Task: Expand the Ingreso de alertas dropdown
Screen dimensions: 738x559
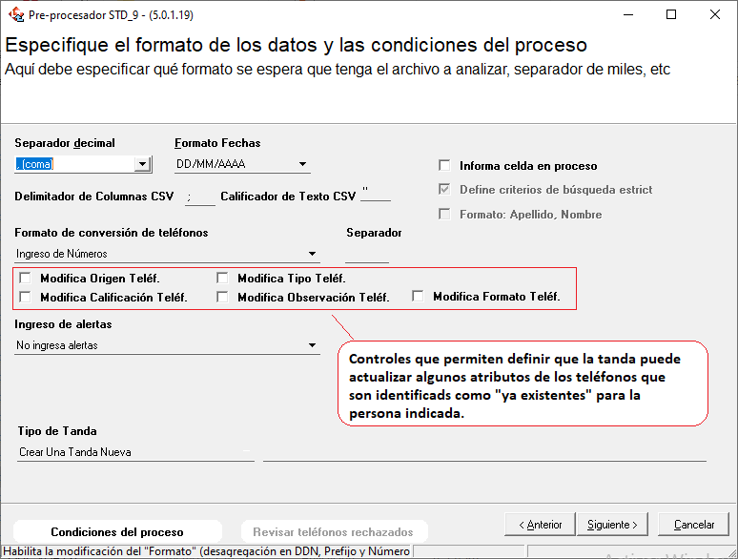Action: (312, 345)
